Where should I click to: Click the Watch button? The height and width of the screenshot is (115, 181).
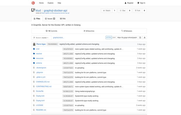coord(107,11)
